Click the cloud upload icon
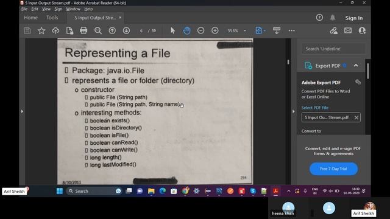390x219 pixels. point(55,31)
